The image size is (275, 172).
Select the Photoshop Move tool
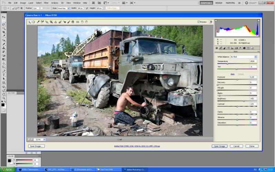(4, 17)
